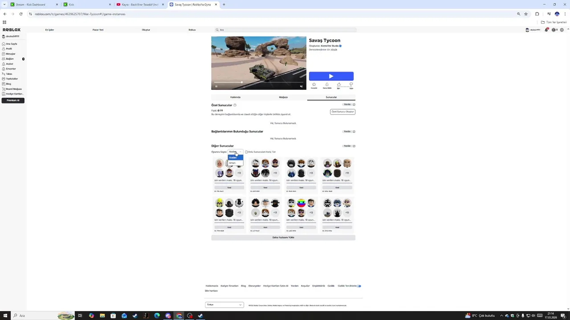Click the Roblox logo

11,30
